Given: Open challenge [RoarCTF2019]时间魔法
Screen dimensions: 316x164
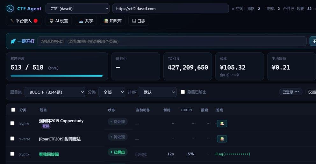Looking at the screenshot, I should pos(60,139).
